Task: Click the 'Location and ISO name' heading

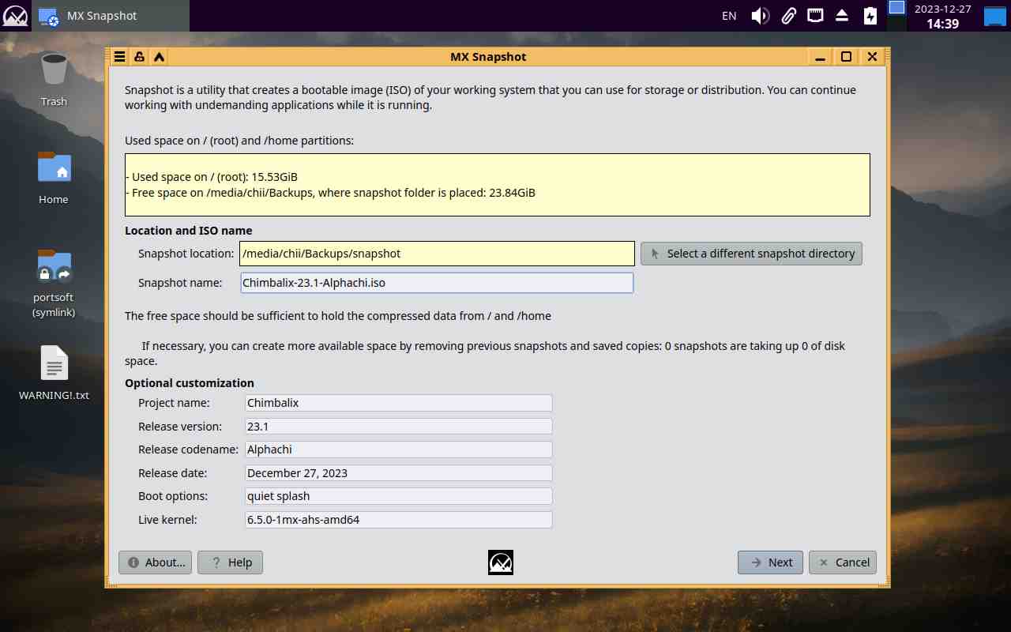Action: [x=189, y=231]
